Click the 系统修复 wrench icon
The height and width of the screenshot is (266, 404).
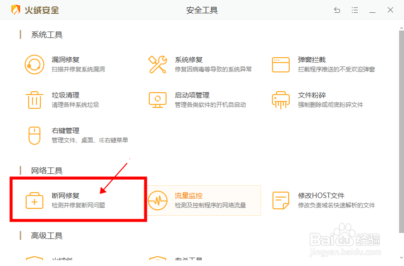click(x=158, y=65)
